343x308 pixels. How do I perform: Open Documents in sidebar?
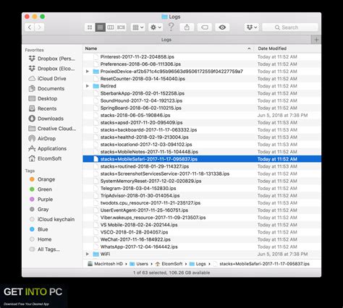46,88
